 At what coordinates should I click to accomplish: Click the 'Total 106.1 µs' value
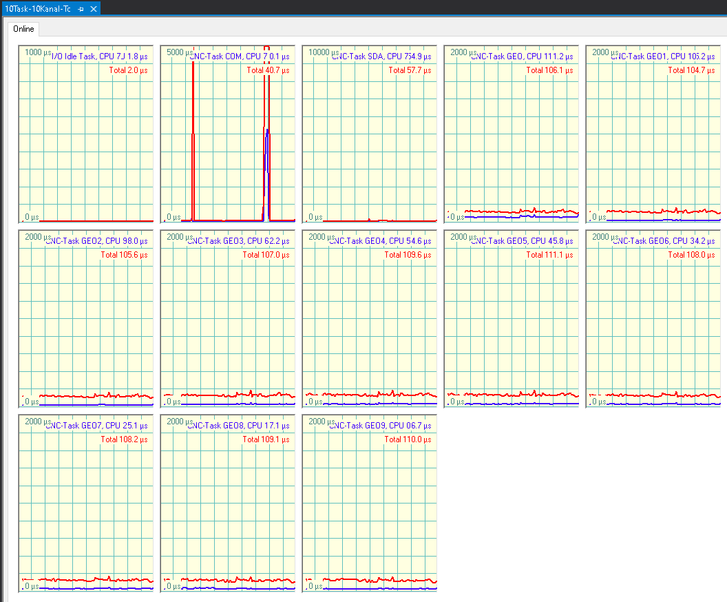point(549,70)
